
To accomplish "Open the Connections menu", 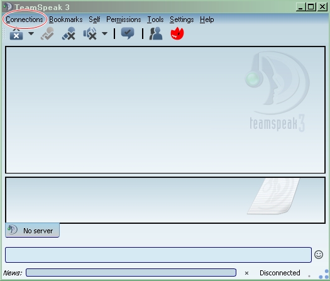I will 25,19.
